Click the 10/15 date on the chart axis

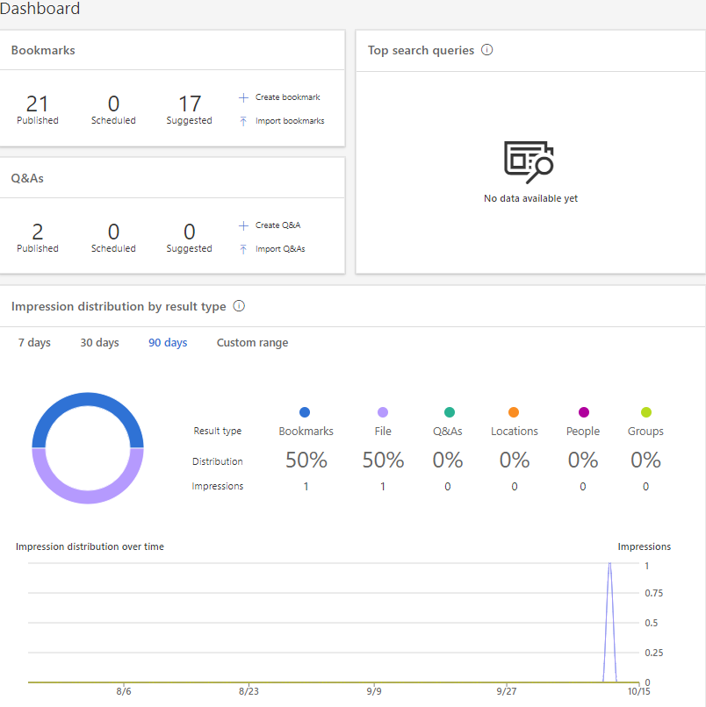pyautogui.click(x=638, y=691)
